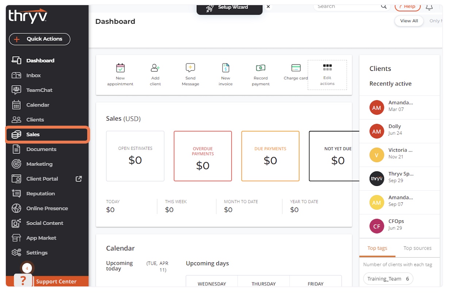The width and height of the screenshot is (451, 293).
Task: Open Client Portal external link icon
Action: click(78, 179)
